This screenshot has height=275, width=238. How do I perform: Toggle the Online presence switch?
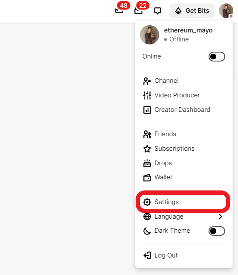217,56
